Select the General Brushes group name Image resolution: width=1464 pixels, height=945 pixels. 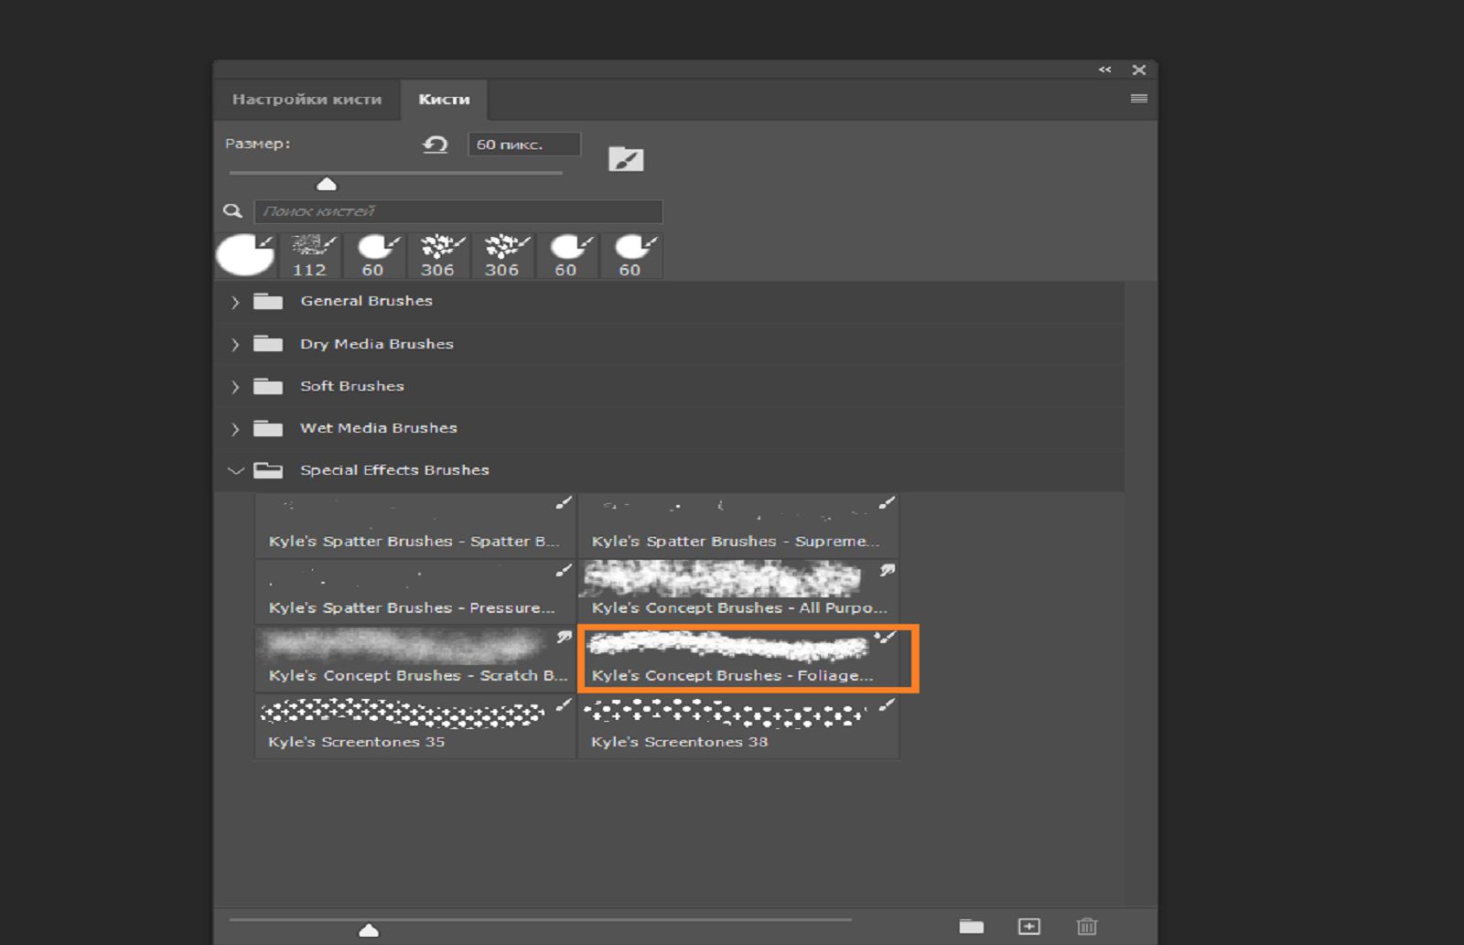[x=366, y=301]
